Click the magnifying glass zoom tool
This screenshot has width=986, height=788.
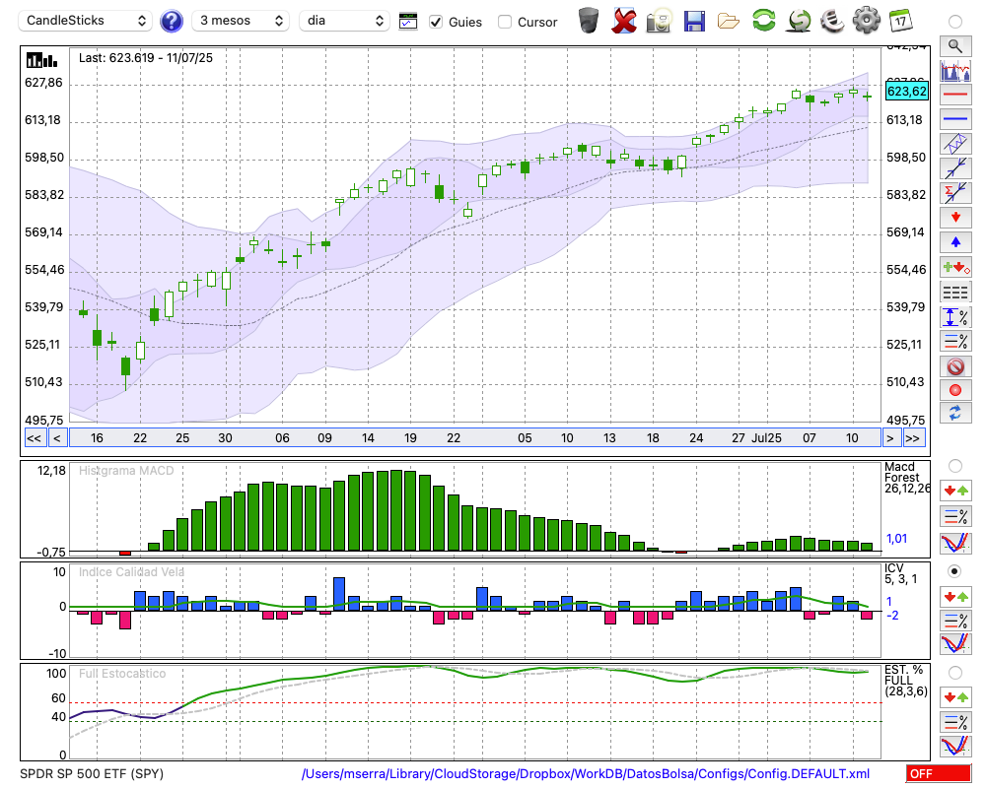955,46
